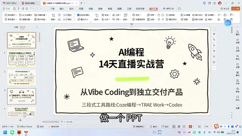
Task: Click Set Transparent Color (设置透明色) icon
Action: pyautogui.click(x=133, y=19)
